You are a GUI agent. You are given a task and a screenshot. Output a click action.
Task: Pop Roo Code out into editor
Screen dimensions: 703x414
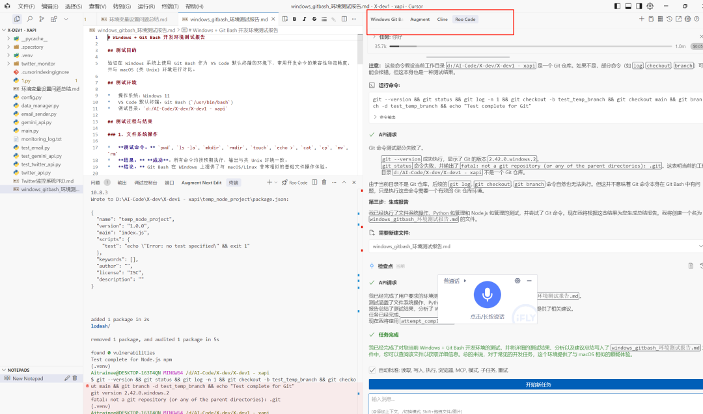(x=678, y=19)
